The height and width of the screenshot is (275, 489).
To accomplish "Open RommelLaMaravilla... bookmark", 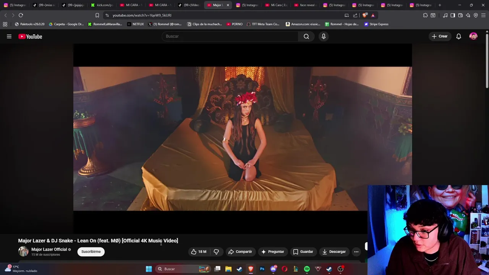I will click(105, 24).
